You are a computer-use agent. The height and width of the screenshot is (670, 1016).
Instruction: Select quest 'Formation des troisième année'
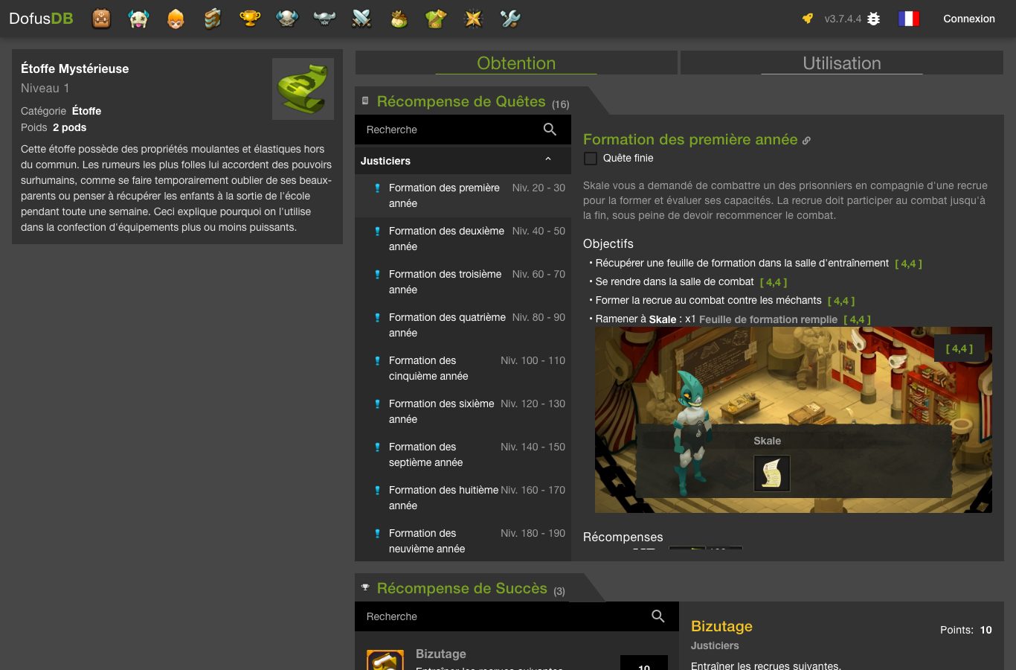click(463, 282)
